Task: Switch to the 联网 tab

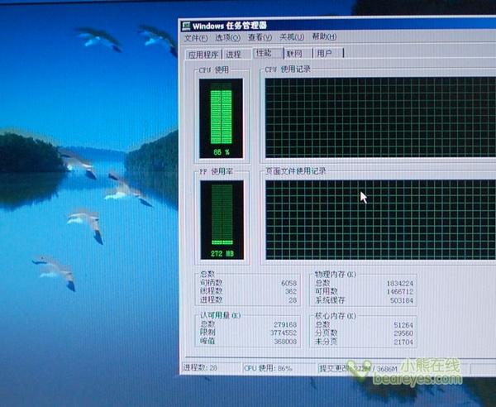Action: (298, 54)
